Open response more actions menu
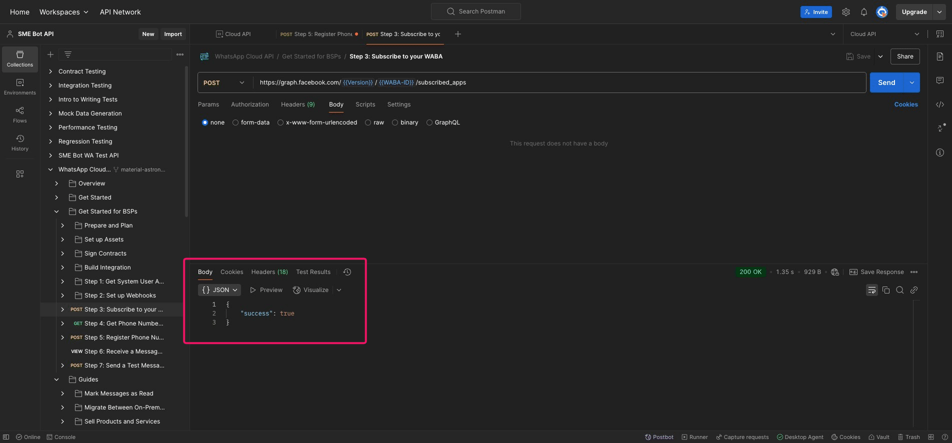Image resolution: width=952 pixels, height=443 pixels. 914,272
